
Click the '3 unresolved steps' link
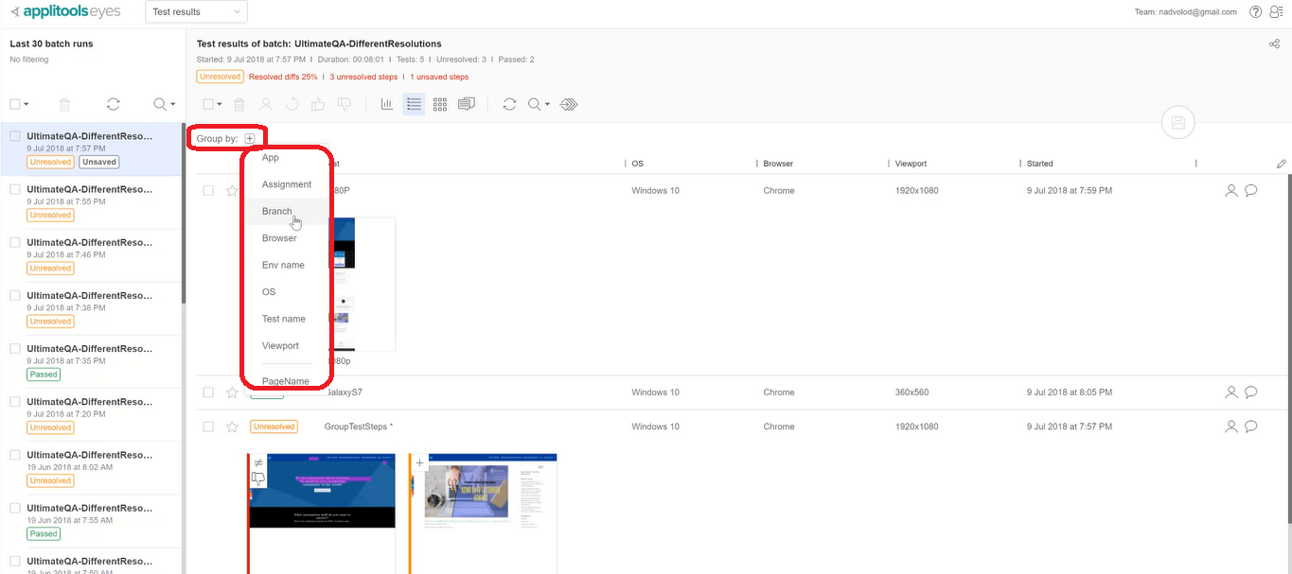point(363,77)
